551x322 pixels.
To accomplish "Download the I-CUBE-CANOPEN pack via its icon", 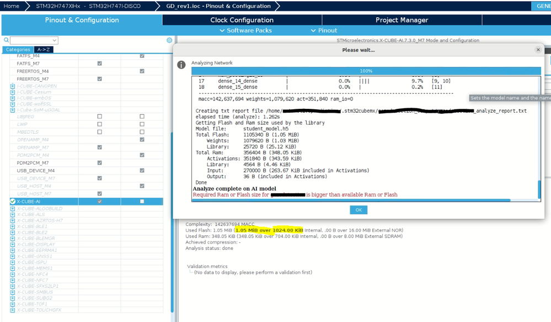I will click(13, 86).
